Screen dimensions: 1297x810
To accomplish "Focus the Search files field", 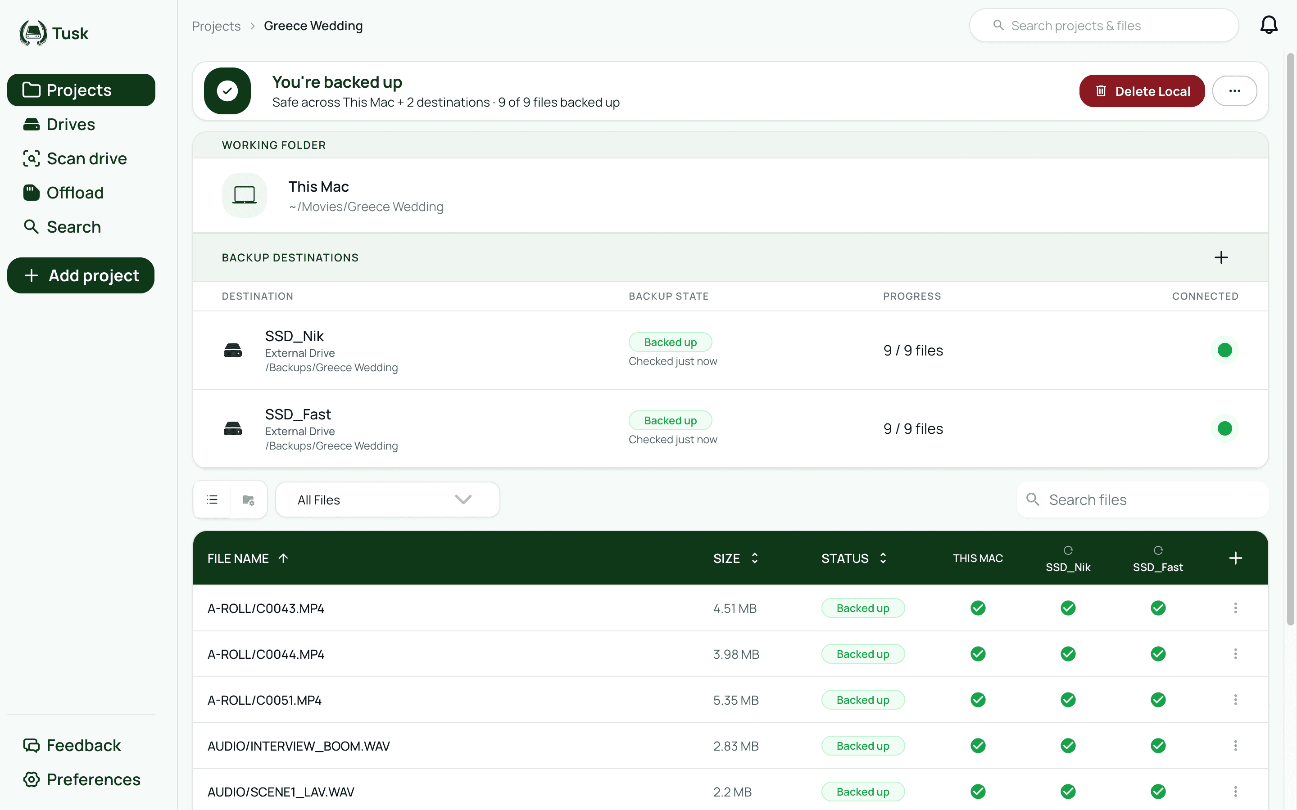I will 1142,500.
